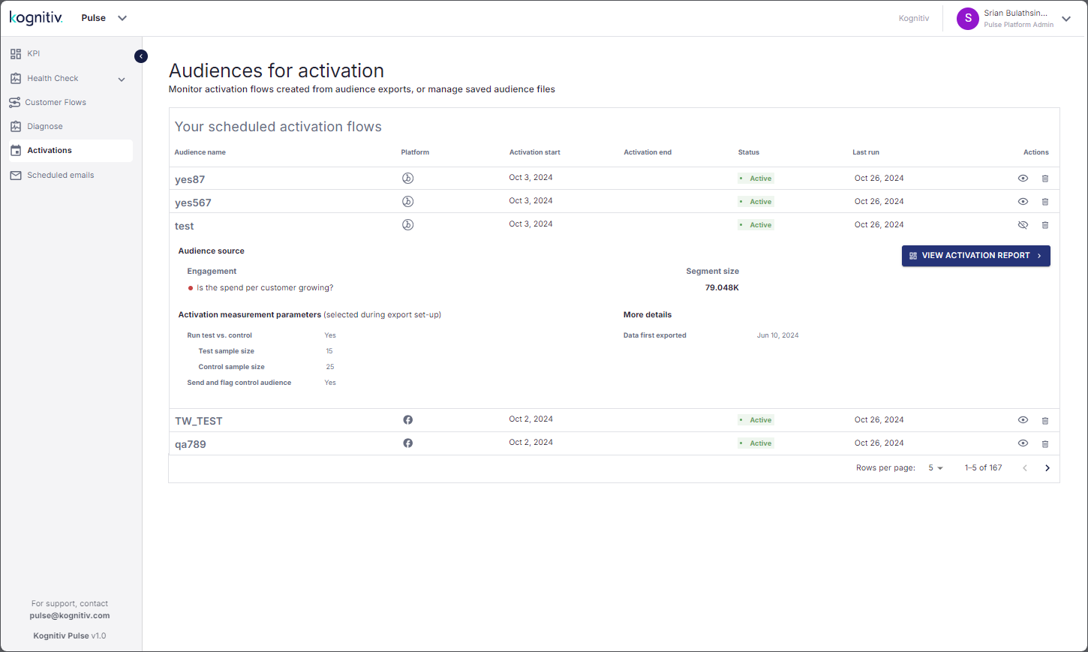
Task: Delete the TW_TEST activation flow
Action: click(1045, 421)
